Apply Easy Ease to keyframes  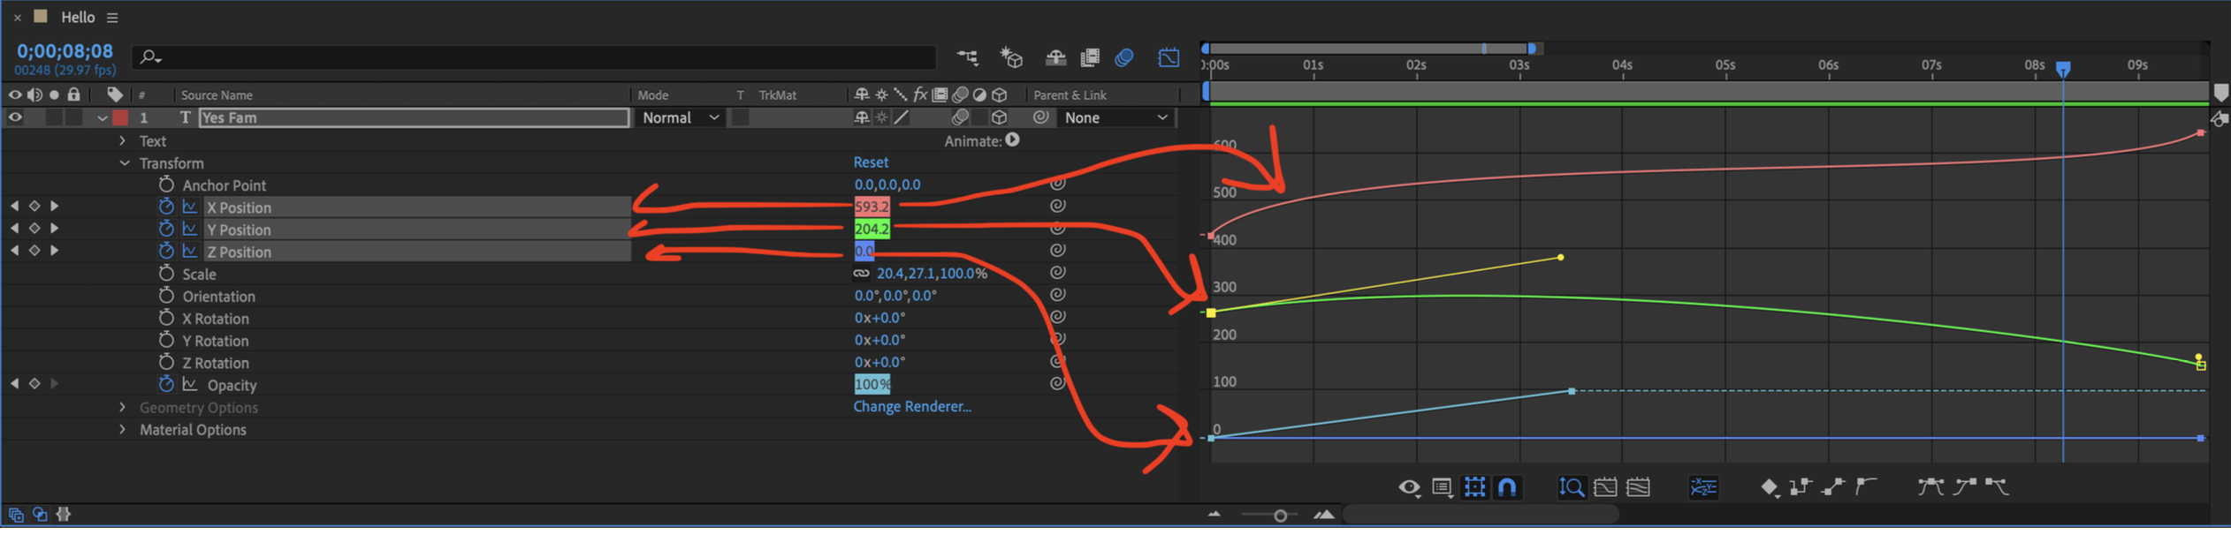point(1930,487)
